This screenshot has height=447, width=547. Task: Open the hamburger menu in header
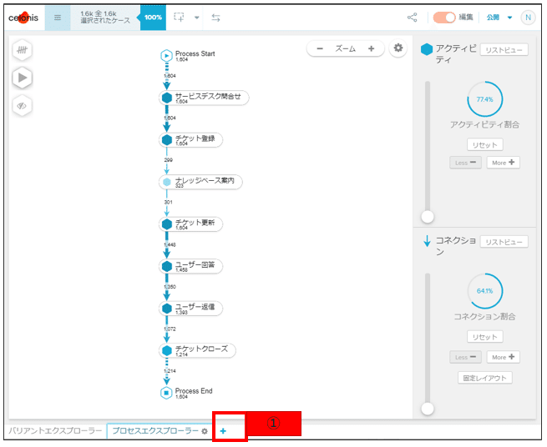point(58,18)
